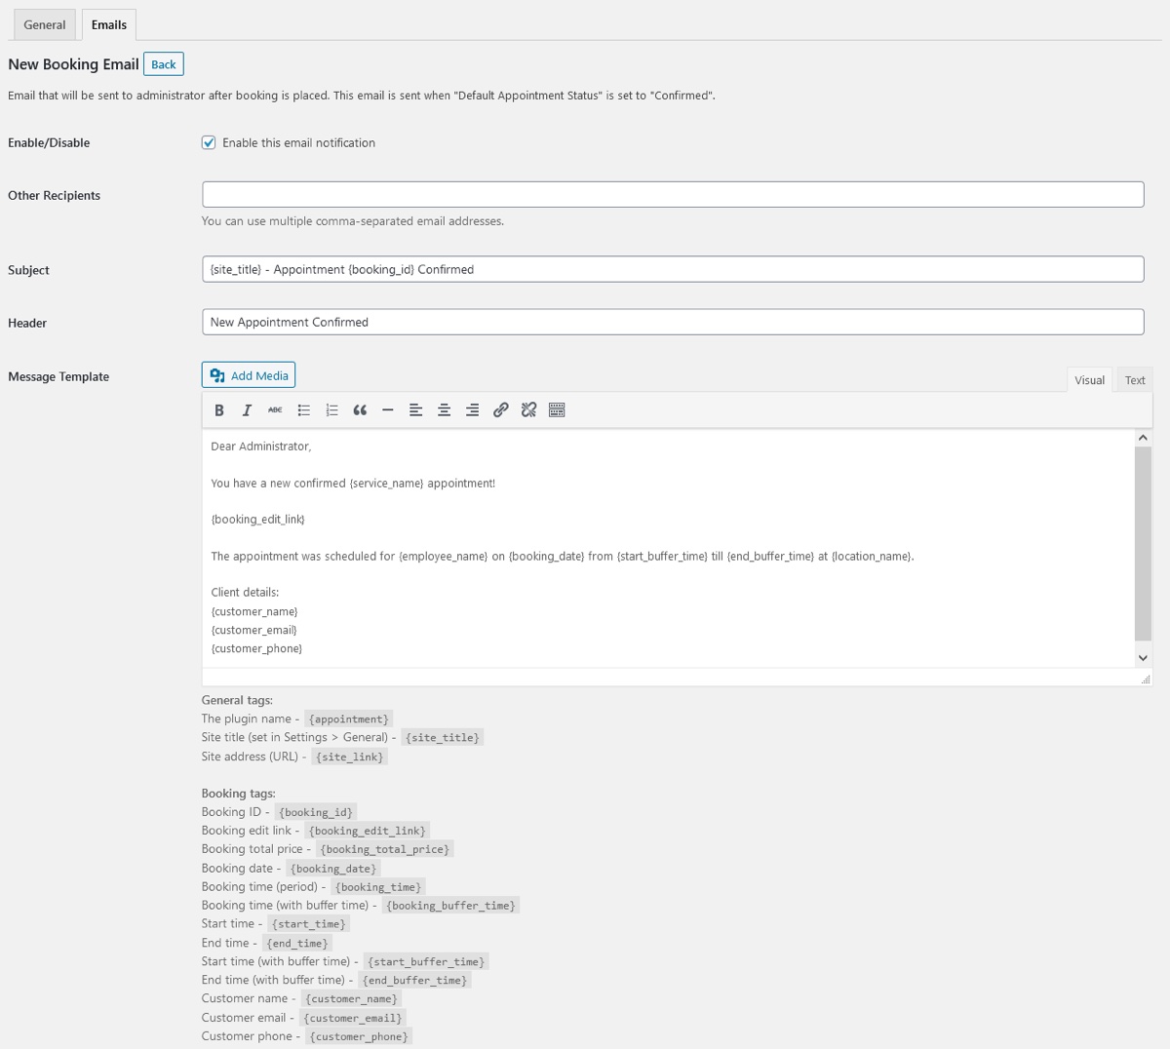The image size is (1170, 1049).
Task: Click the Add Media button
Action: click(x=249, y=375)
